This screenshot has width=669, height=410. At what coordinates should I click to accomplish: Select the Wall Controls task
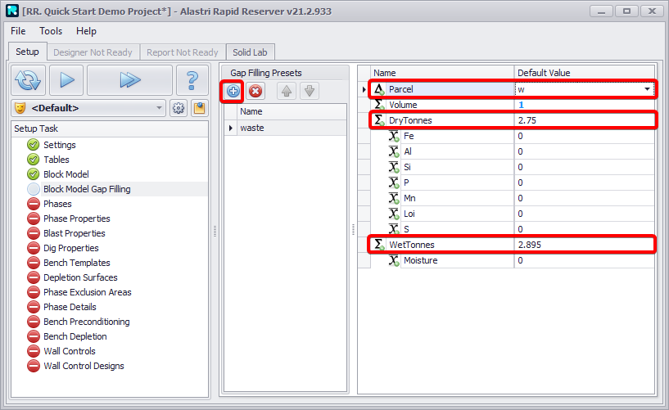point(70,351)
